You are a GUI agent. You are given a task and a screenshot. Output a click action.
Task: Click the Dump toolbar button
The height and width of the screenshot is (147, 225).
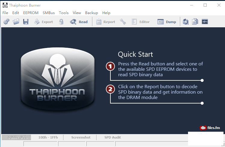(167, 22)
